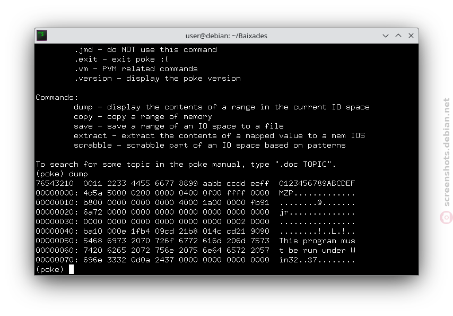Click the hex value '0002' in row 00000030
The width and height of the screenshot is (453, 316).
(236, 221)
